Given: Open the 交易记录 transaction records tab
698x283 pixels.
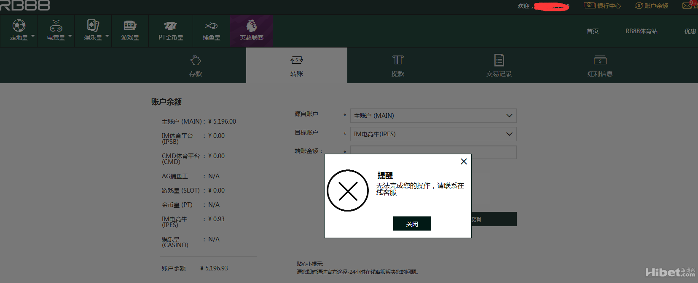Looking at the screenshot, I should point(499,66).
